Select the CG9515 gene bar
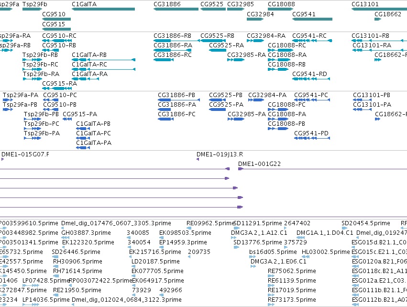The width and height of the screenshot is (407, 307). point(56,29)
